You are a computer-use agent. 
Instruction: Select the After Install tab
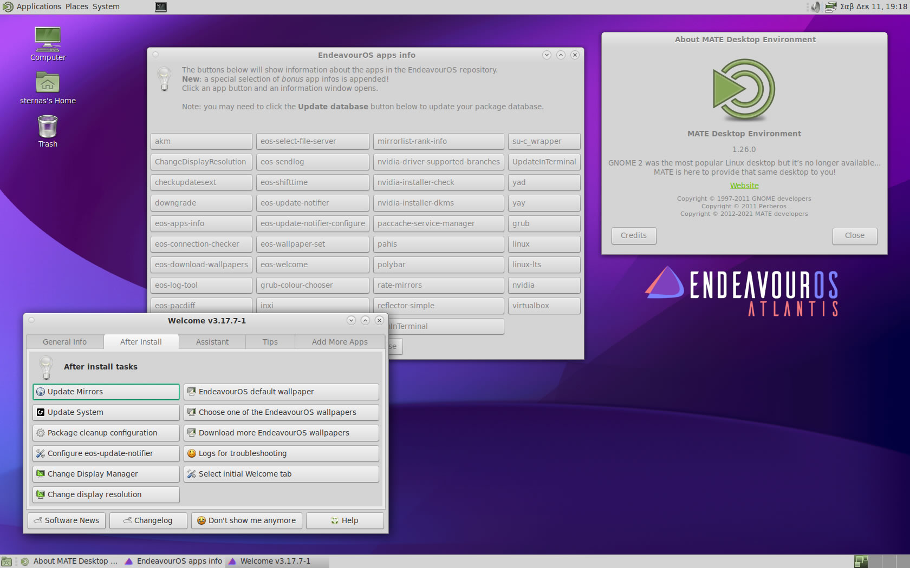click(x=141, y=342)
